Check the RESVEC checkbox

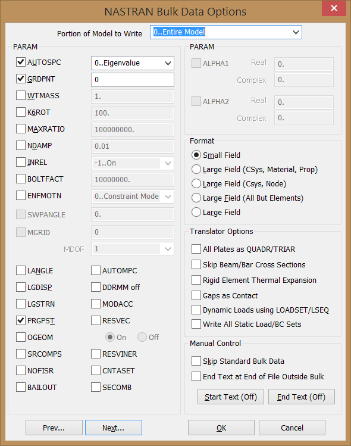point(96,320)
